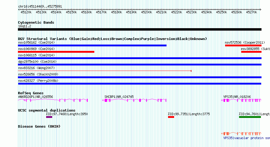The height and width of the screenshot is (147, 270).
Task: Click the blue gain bar of nsv428327
Action: (x=140, y=84)
